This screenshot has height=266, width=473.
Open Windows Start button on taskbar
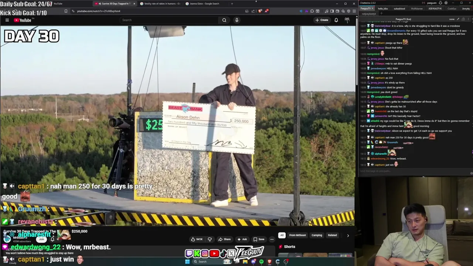click(x=187, y=262)
